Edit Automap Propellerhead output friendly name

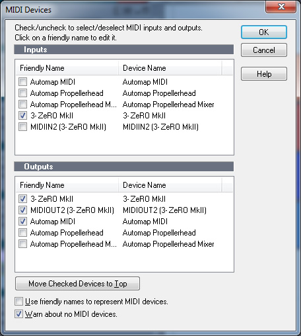pyautogui.click(x=67, y=233)
